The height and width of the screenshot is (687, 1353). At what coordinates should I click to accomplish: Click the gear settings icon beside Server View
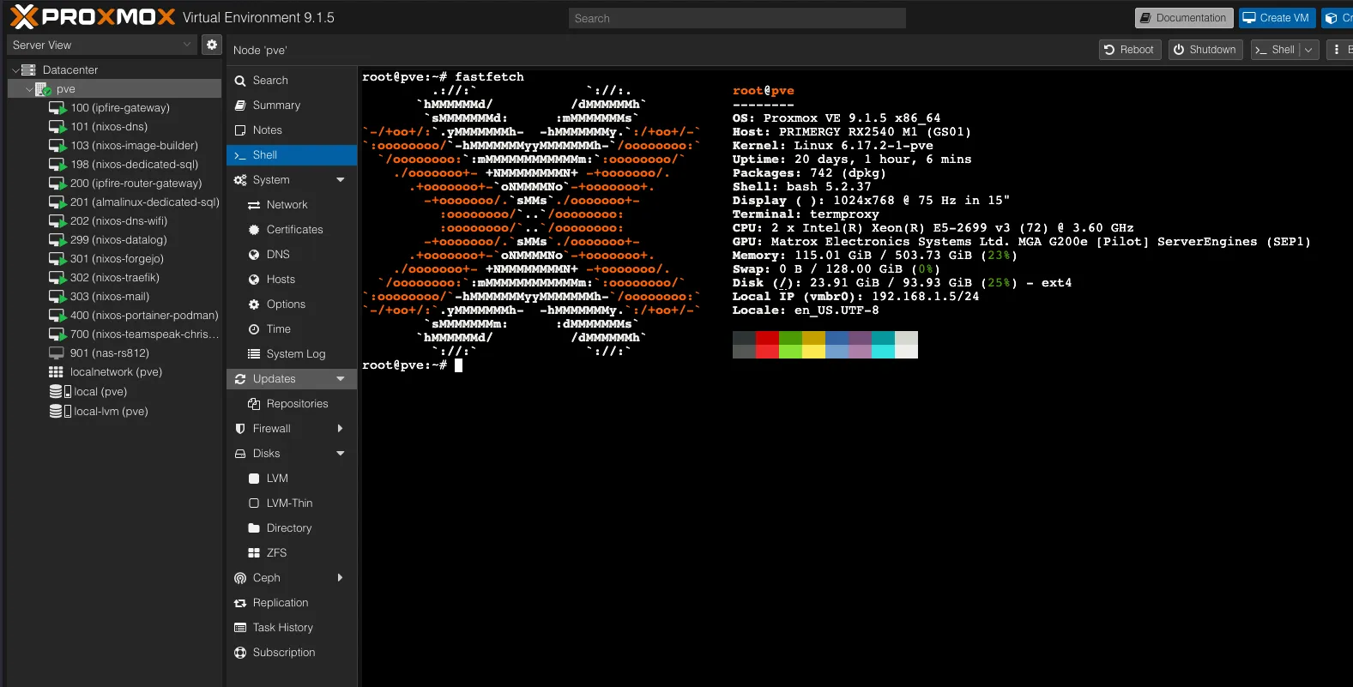(212, 45)
